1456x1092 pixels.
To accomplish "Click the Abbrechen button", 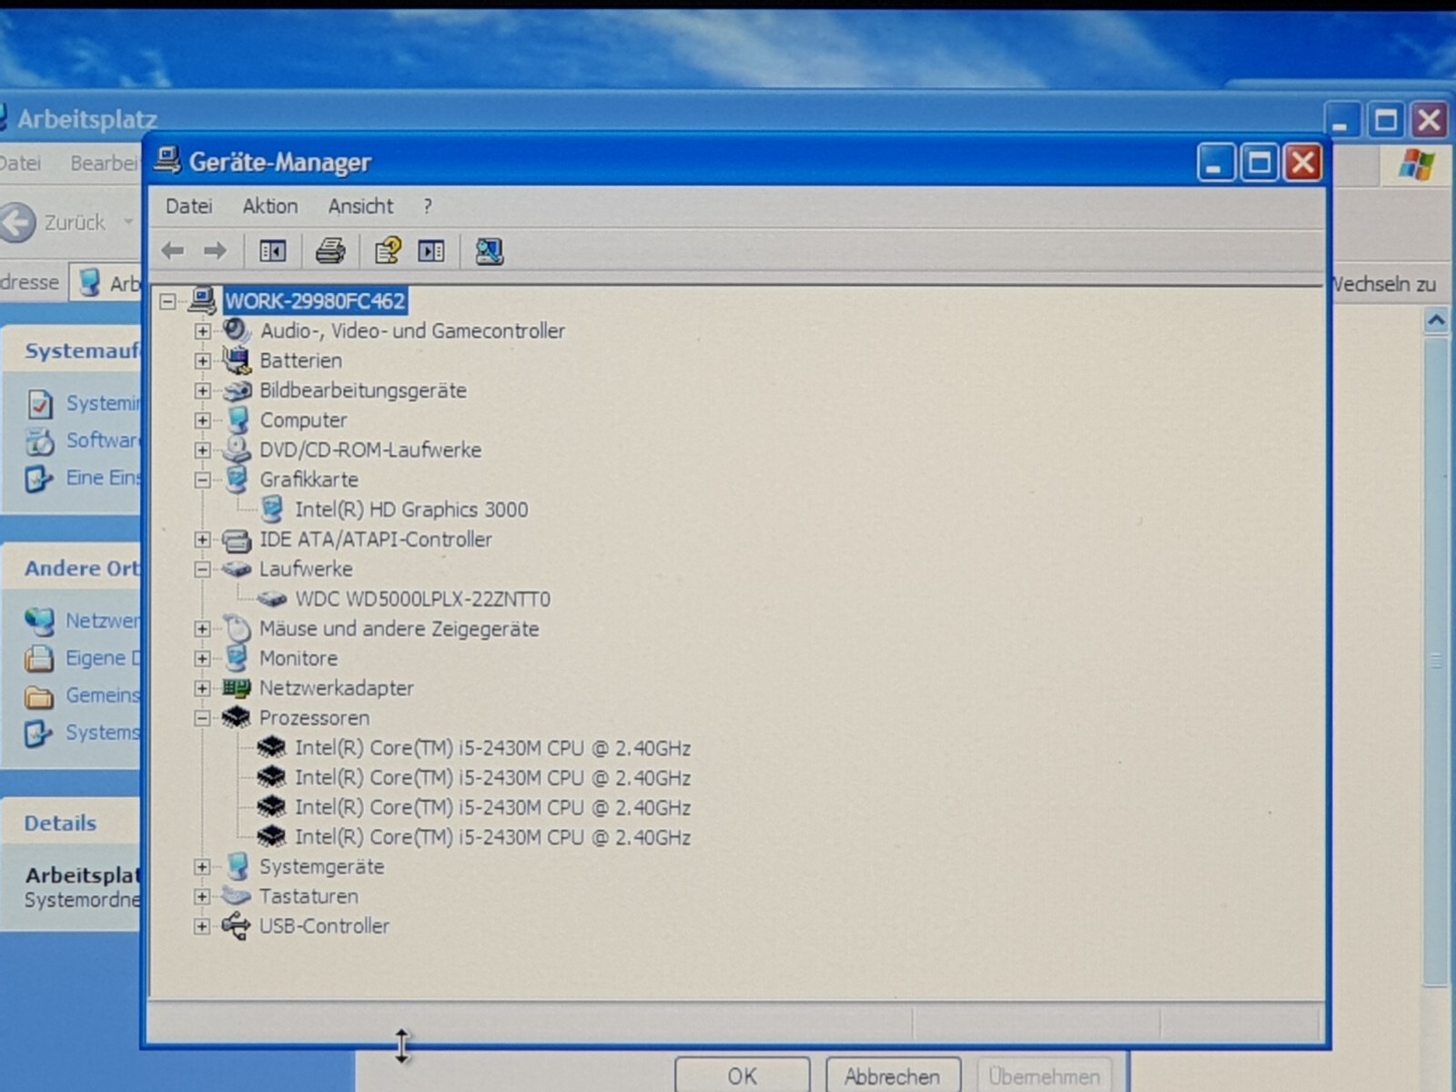I will (892, 1077).
